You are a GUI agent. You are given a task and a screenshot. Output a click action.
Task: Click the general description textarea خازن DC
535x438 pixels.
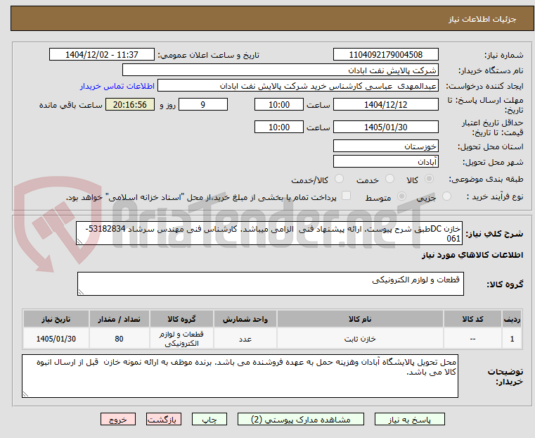(269, 233)
